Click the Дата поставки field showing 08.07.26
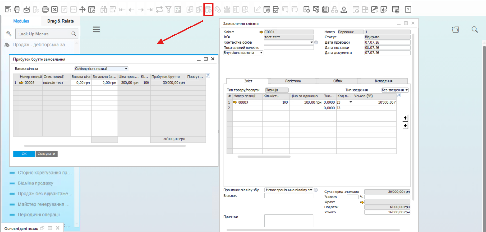486x232 pixels. [x=387, y=48]
